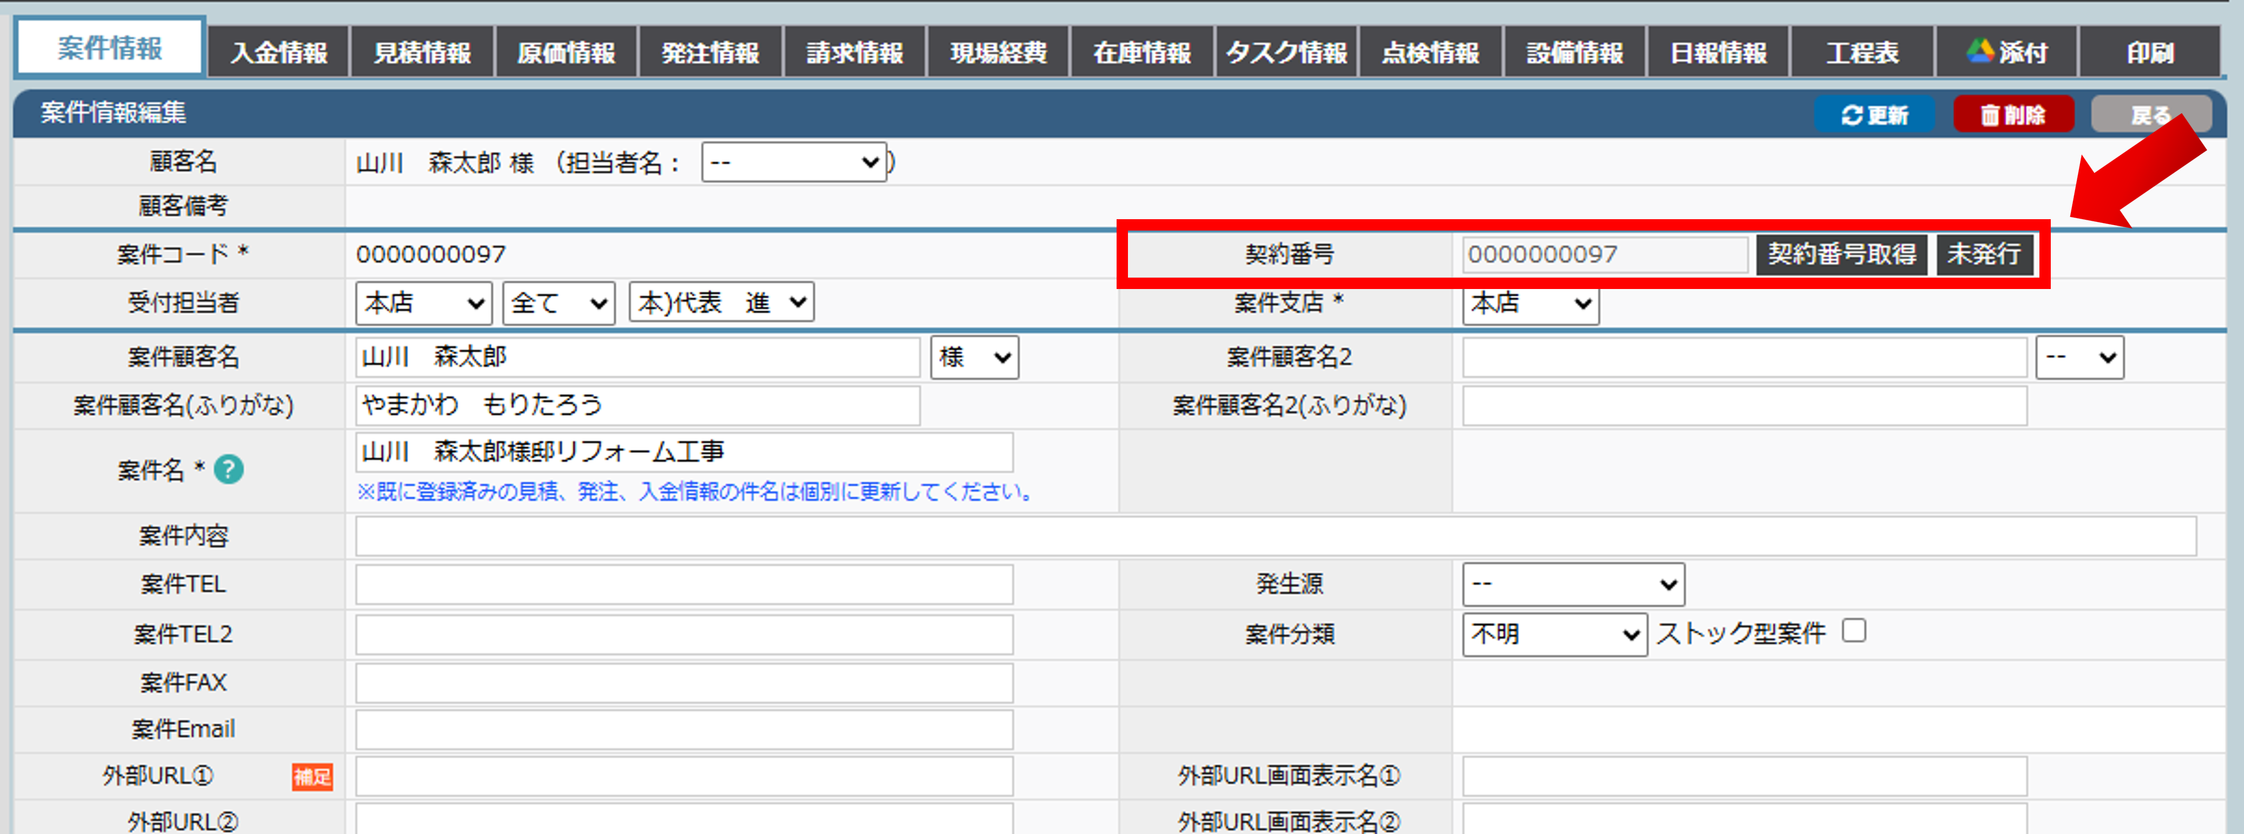This screenshot has width=2244, height=834.
Task: Switch to the 見積情報 tab
Action: [x=423, y=52]
